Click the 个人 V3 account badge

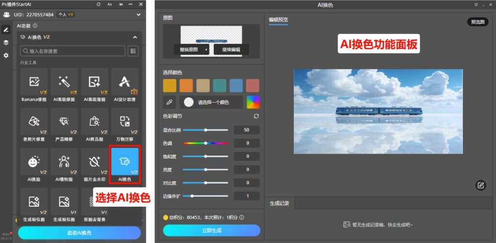pos(66,14)
